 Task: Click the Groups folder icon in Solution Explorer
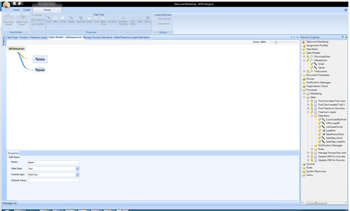pos(304,79)
